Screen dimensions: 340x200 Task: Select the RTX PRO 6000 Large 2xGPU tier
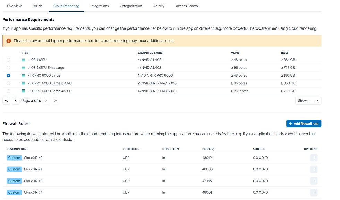coord(8,83)
